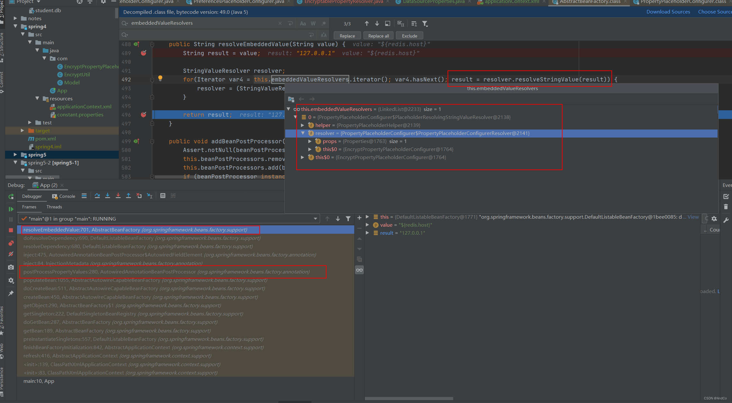Click the frames filter funnel icon

(348, 219)
